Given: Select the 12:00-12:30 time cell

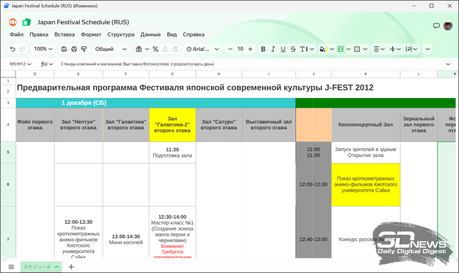Looking at the screenshot, I should [313, 184].
